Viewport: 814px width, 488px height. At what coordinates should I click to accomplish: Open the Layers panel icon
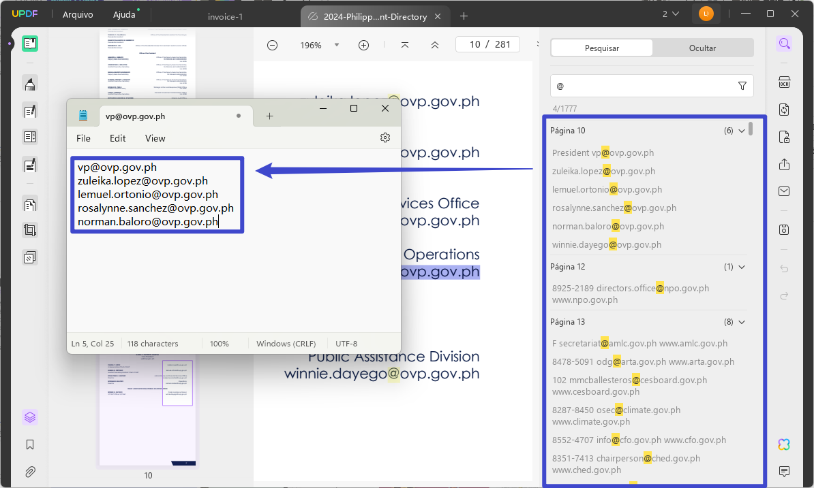pyautogui.click(x=30, y=417)
